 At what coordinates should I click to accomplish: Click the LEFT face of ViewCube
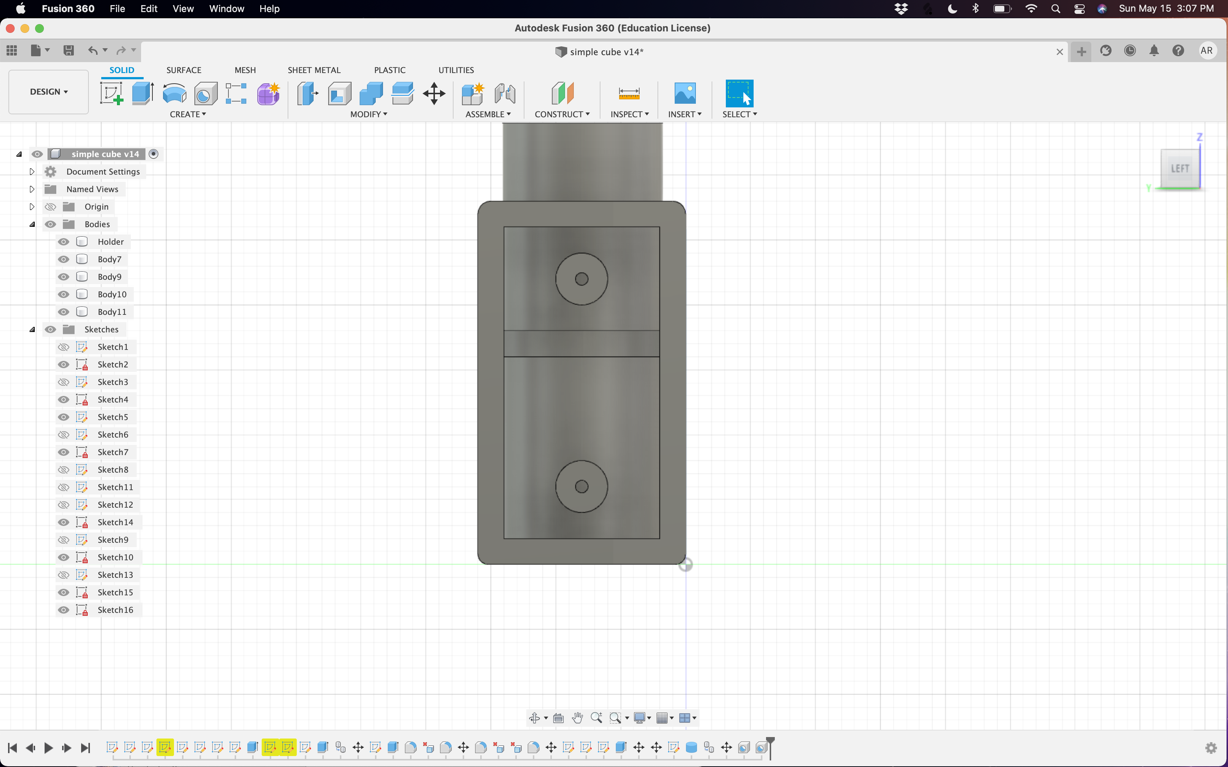tap(1180, 168)
